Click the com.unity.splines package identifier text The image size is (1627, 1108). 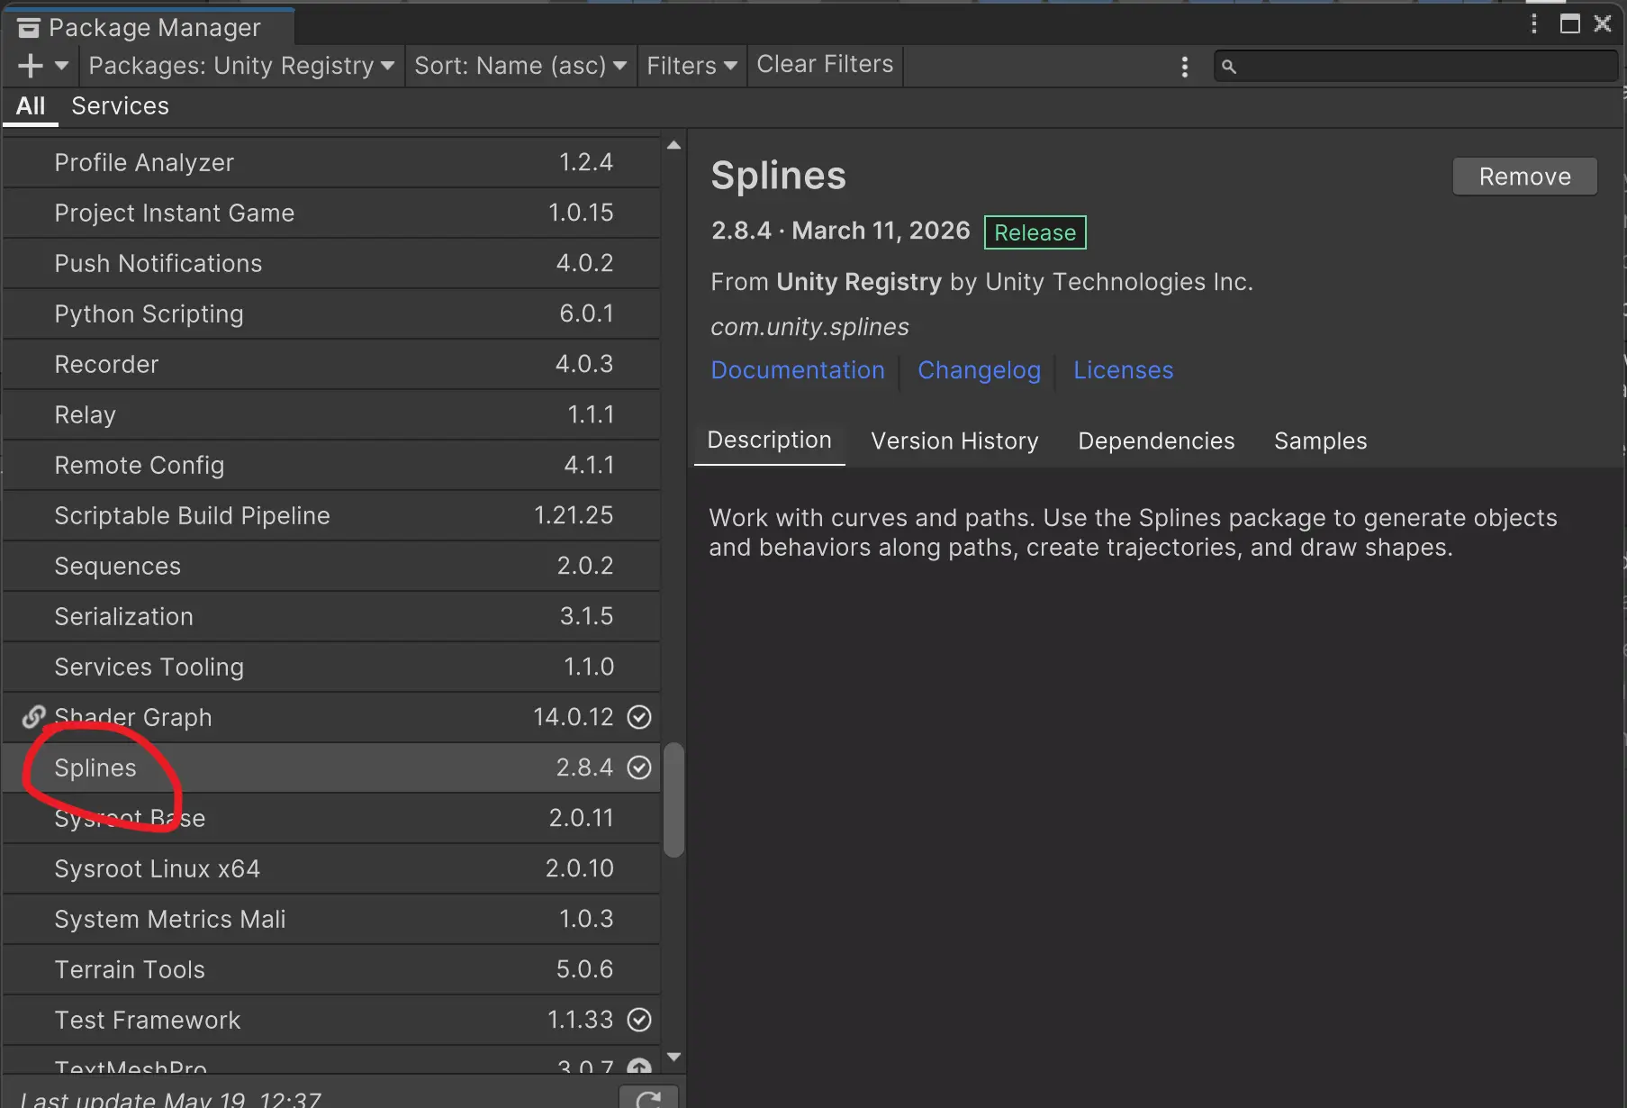coord(809,327)
